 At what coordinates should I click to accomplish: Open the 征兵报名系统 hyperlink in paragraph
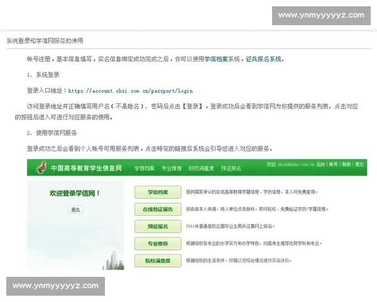pos(264,59)
